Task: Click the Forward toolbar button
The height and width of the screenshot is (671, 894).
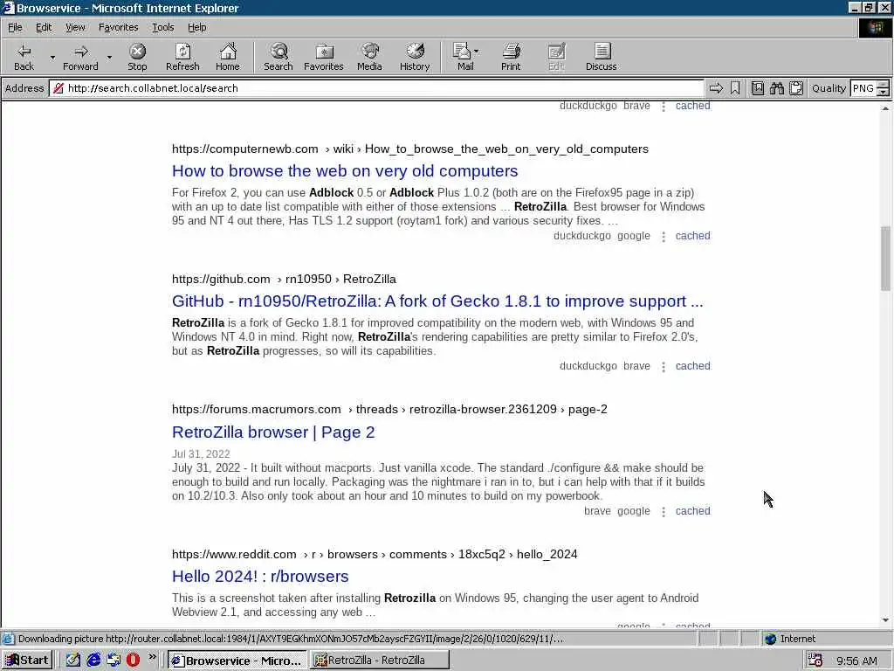Action: pyautogui.click(x=80, y=57)
